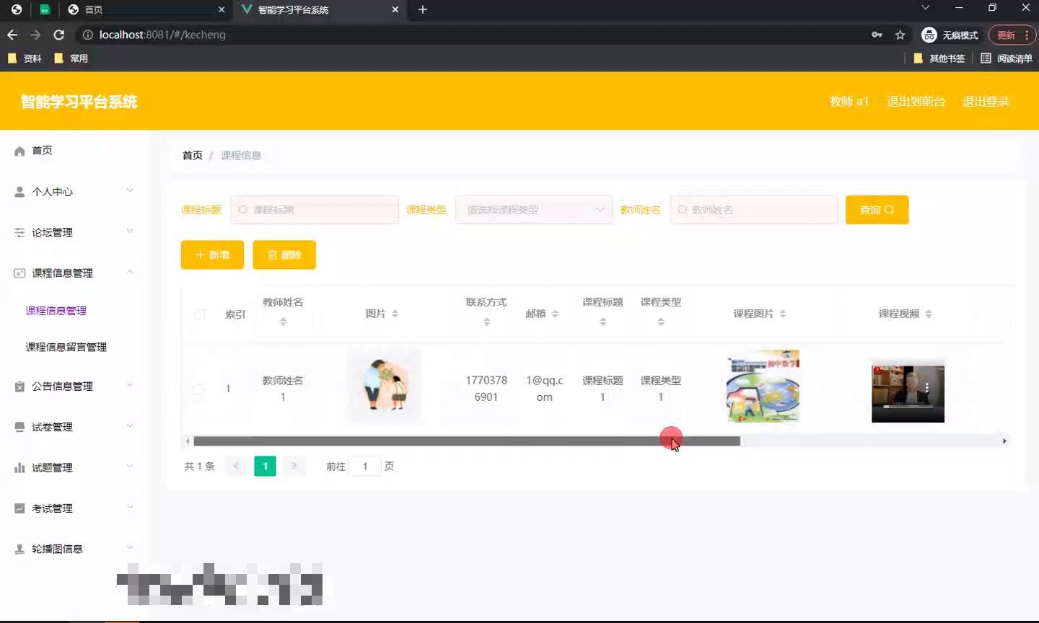Open the 请选择课程类型 dropdown
The image size is (1039, 623).
click(x=534, y=209)
